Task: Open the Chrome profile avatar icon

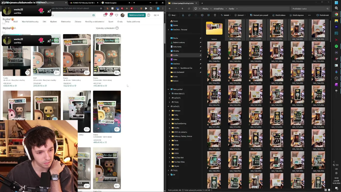Action: 158,9
